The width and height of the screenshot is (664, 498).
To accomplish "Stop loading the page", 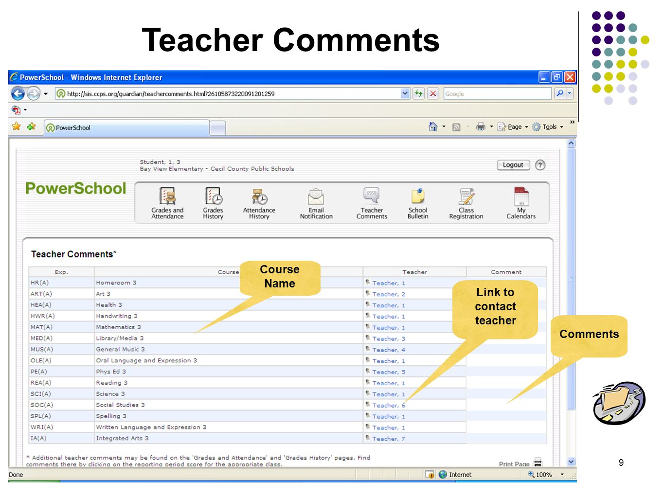I will point(433,93).
